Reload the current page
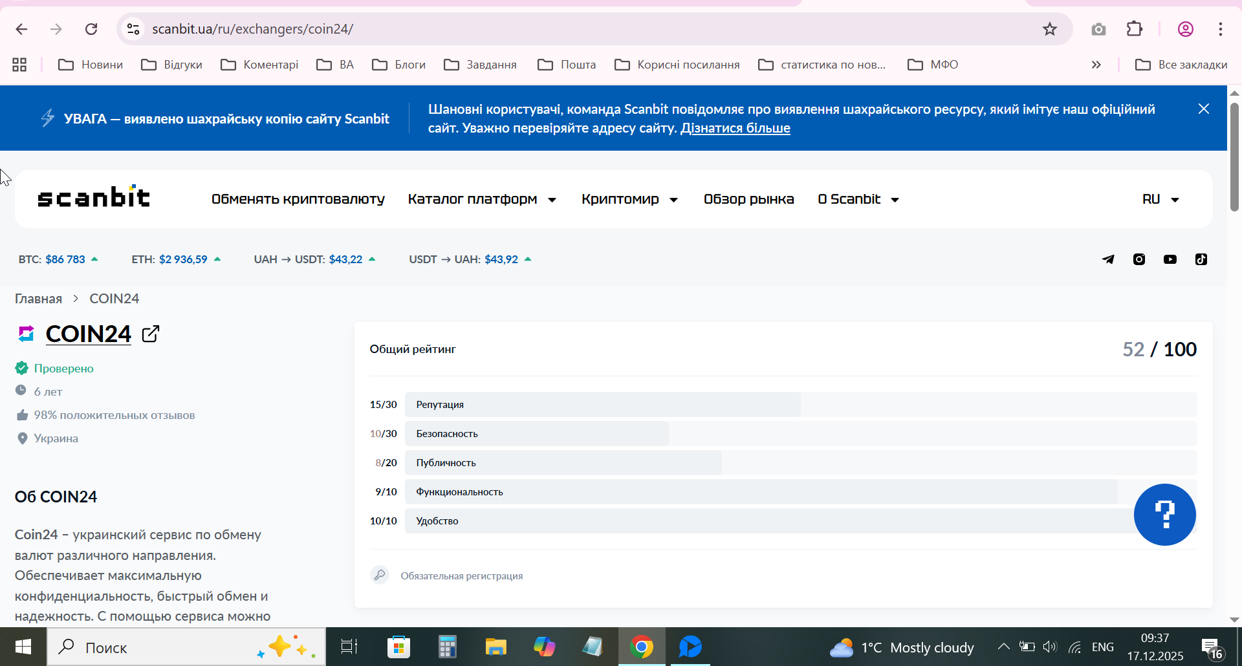Image resolution: width=1242 pixels, height=666 pixels. click(x=91, y=29)
